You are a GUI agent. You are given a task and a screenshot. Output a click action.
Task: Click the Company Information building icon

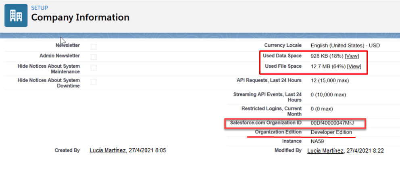tap(16, 16)
